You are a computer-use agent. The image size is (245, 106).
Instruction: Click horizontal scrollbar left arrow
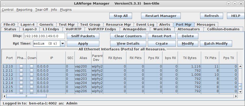(x=4, y=96)
